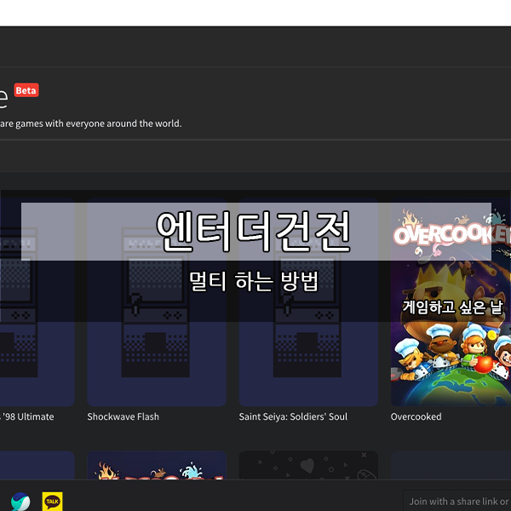
Task: Click the Join with a share link field
Action: [457, 501]
